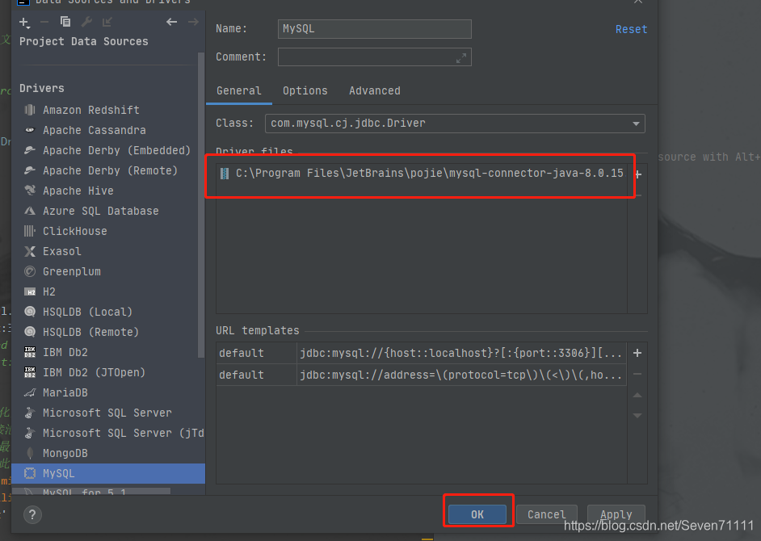Select Apache Derby (Remote) driver
761x541 pixels.
[x=108, y=171]
